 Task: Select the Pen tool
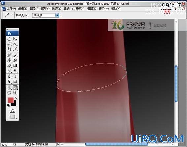9,76
